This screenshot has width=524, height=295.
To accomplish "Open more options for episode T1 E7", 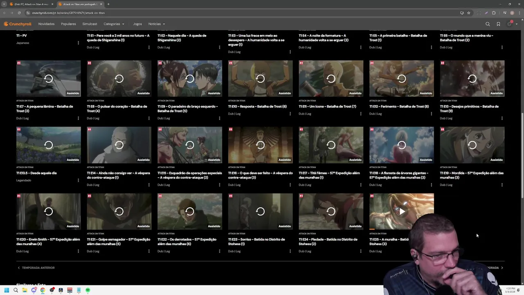I will click(x=78, y=118).
